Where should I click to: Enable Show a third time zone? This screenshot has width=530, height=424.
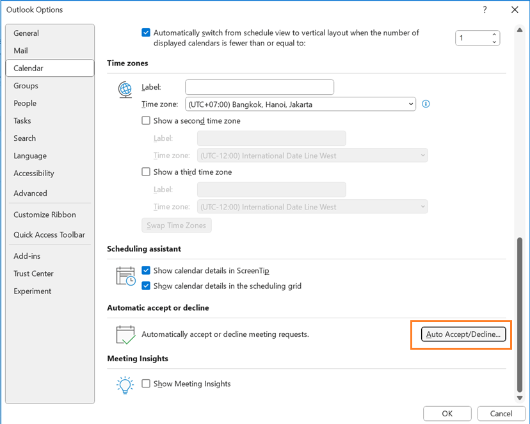coord(146,172)
